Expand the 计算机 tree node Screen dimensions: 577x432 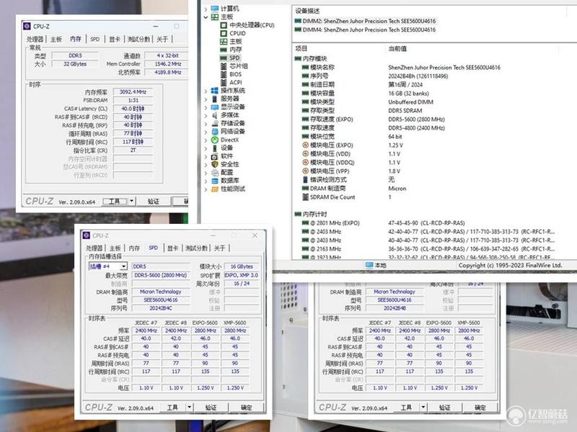(x=206, y=9)
